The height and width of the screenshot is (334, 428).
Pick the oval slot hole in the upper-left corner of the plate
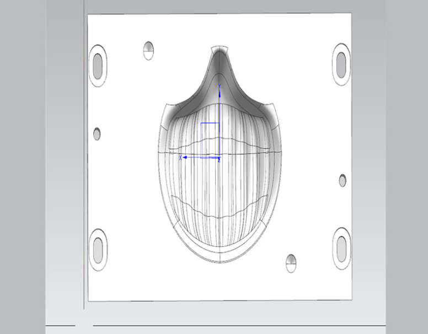pos(98,66)
